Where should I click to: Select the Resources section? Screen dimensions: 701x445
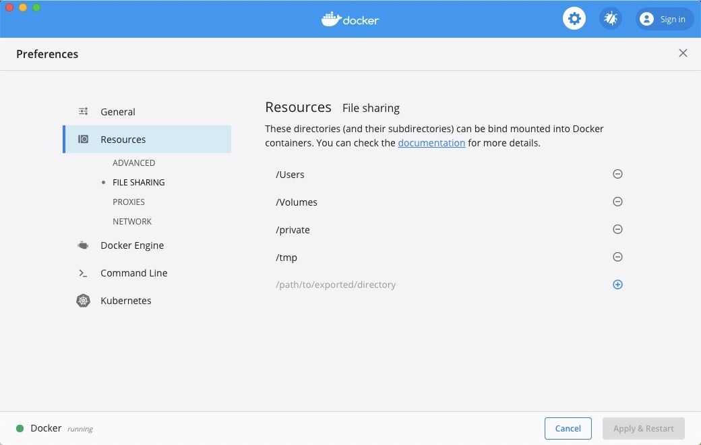[x=123, y=140]
